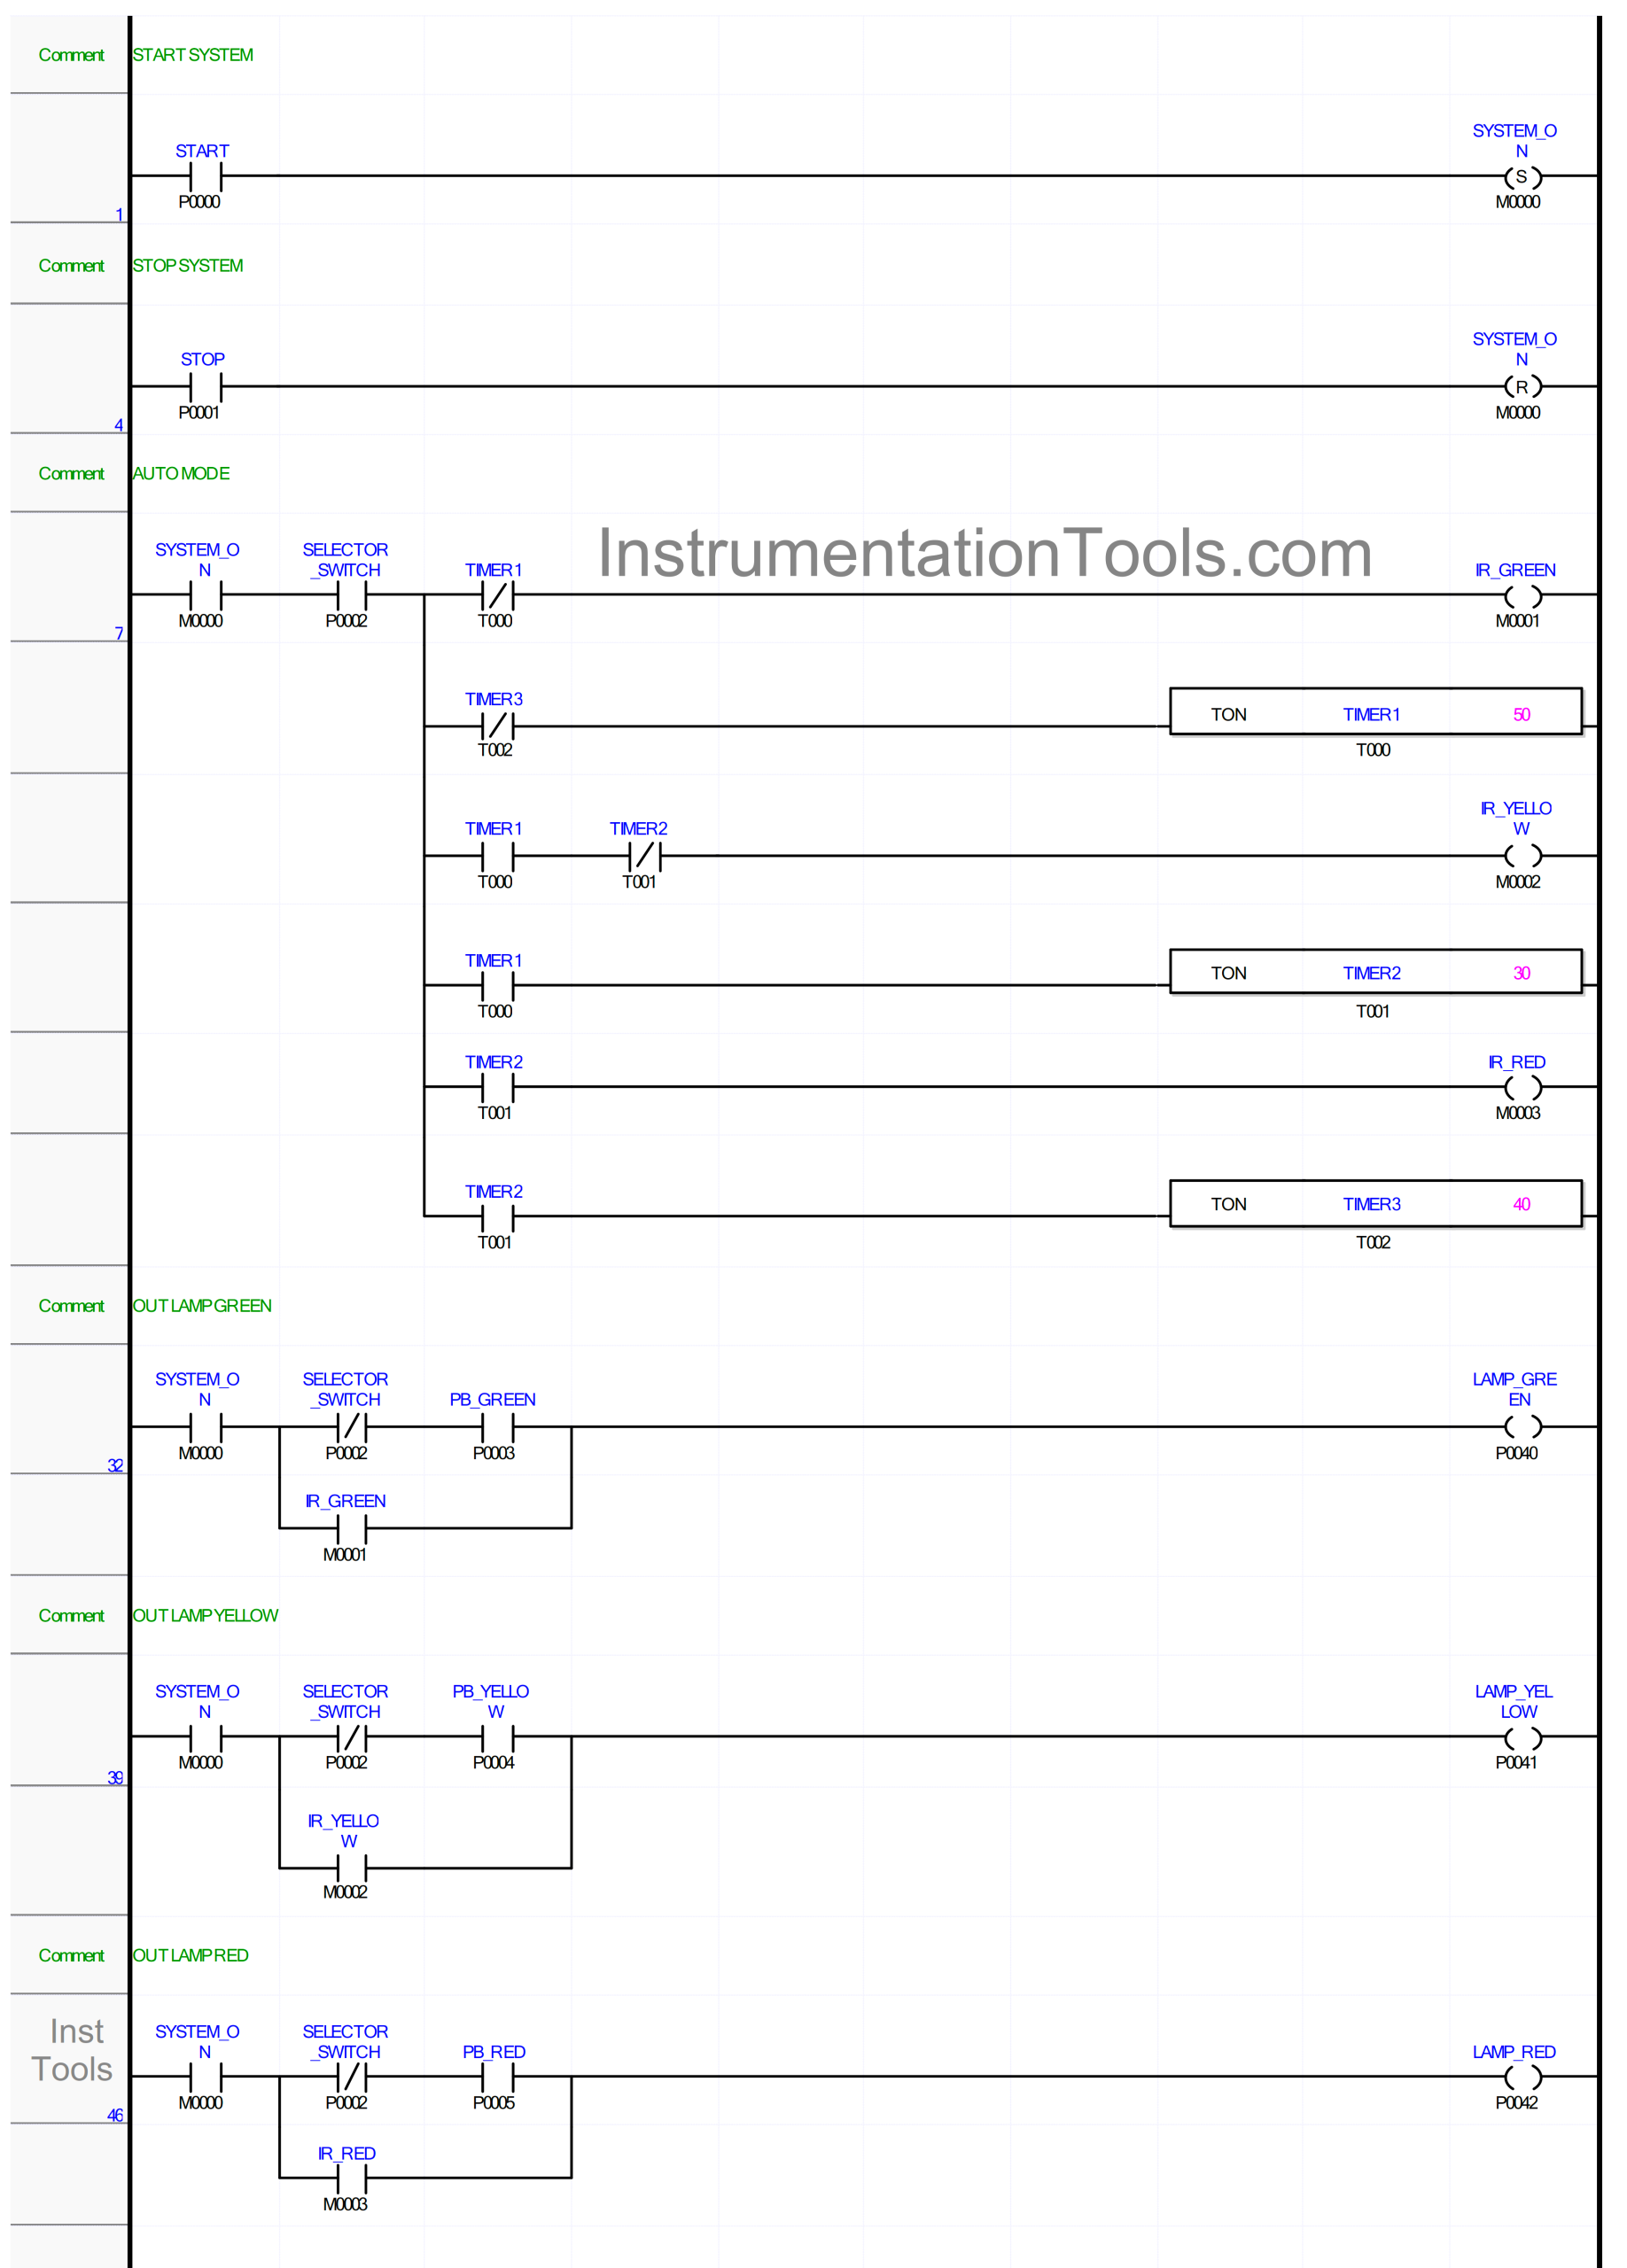
Task: Select the PB_RED contact P0005
Action: 497,2077
